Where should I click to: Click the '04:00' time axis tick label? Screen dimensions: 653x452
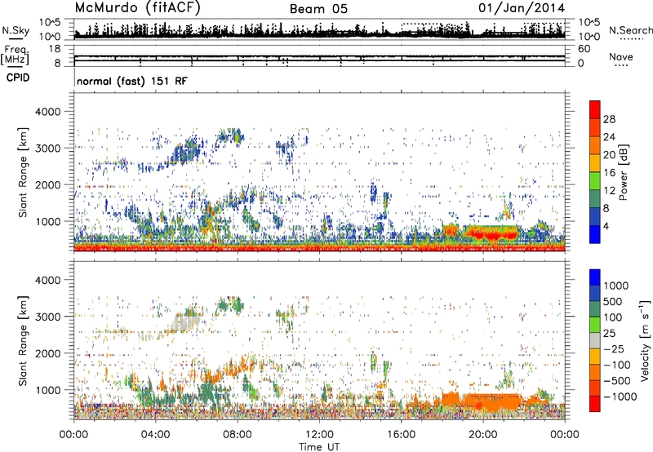(x=155, y=435)
